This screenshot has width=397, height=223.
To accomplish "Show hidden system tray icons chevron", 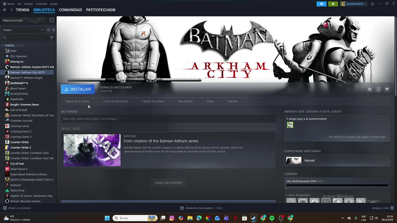I will click(x=342, y=218).
